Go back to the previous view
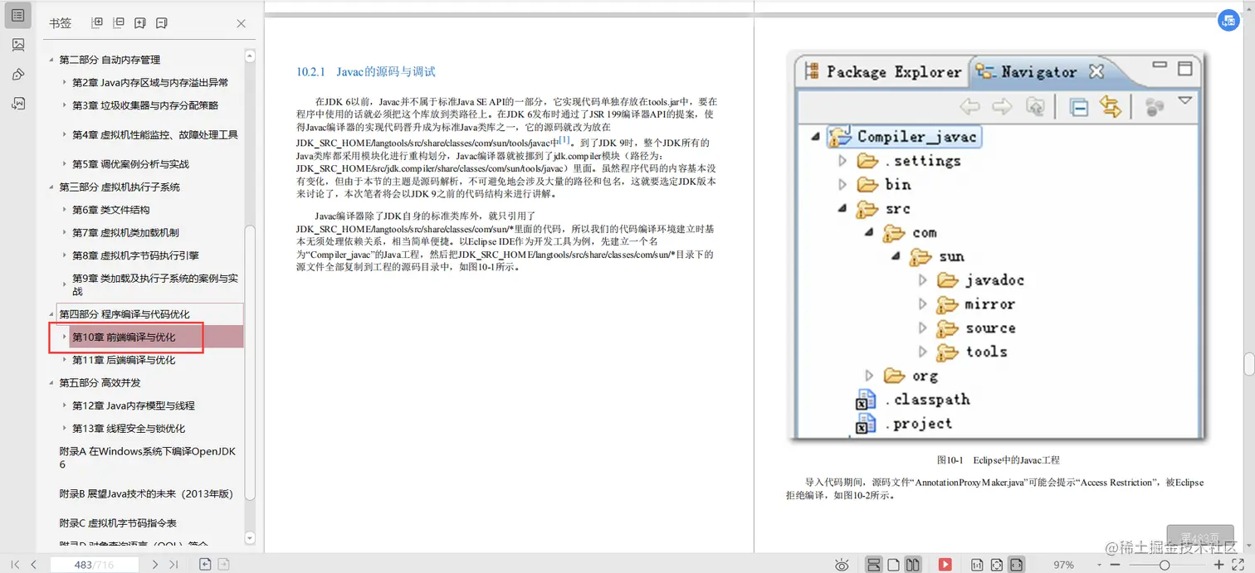The image size is (1255, 573). click(x=205, y=564)
